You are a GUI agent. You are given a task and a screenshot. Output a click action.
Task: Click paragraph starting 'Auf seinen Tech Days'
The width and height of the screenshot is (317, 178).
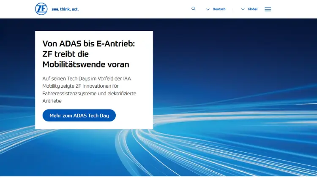tap(89, 89)
